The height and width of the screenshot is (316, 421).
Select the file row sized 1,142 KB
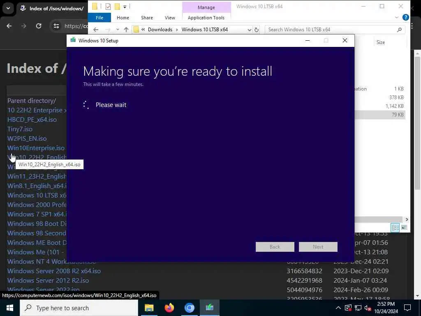pyautogui.click(x=380, y=106)
